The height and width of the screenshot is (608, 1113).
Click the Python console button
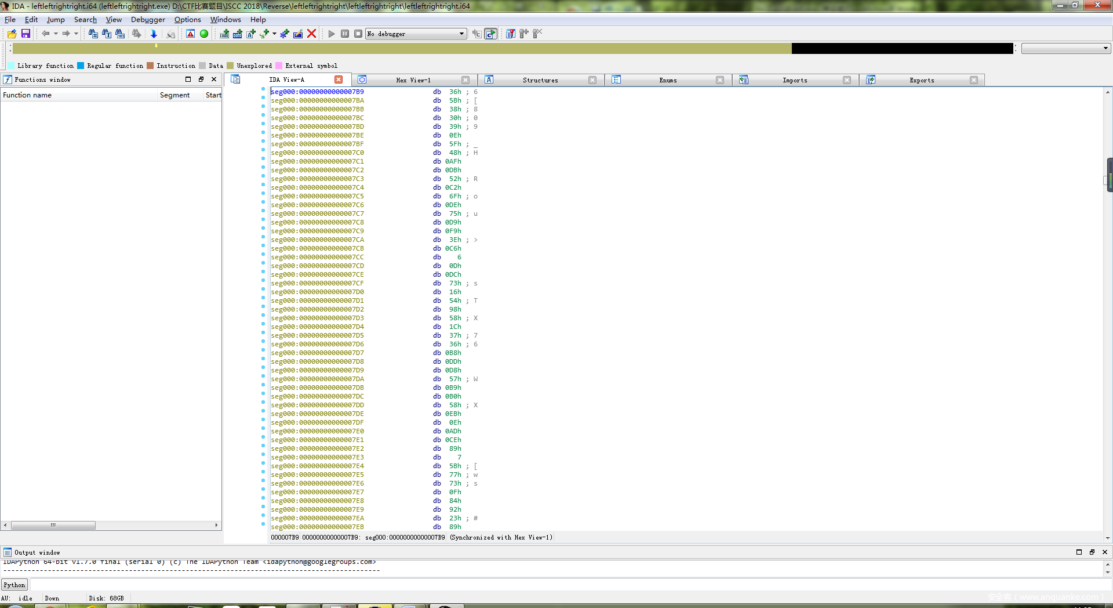click(x=14, y=585)
